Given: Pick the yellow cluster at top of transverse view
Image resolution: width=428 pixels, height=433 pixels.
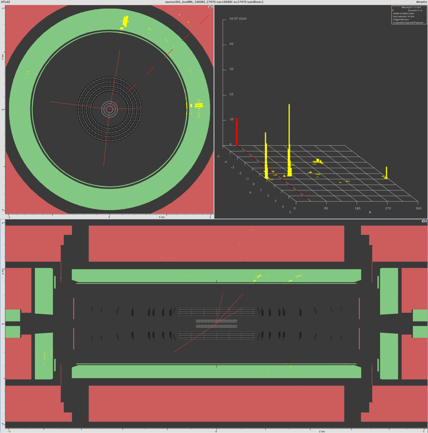Looking at the screenshot, I should tap(125, 21).
